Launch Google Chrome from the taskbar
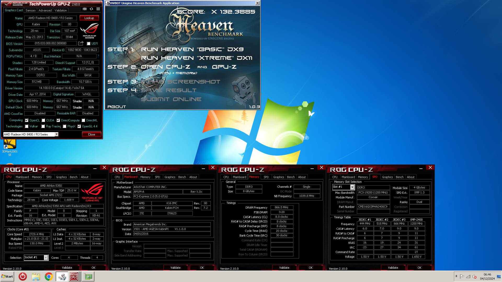The height and width of the screenshot is (282, 502). tap(49, 277)
